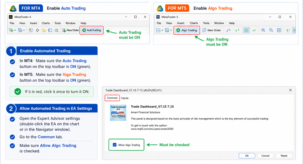Click Profiles icon in MetaTrader 5 toolbar
303x164 pixels.
[167, 30]
